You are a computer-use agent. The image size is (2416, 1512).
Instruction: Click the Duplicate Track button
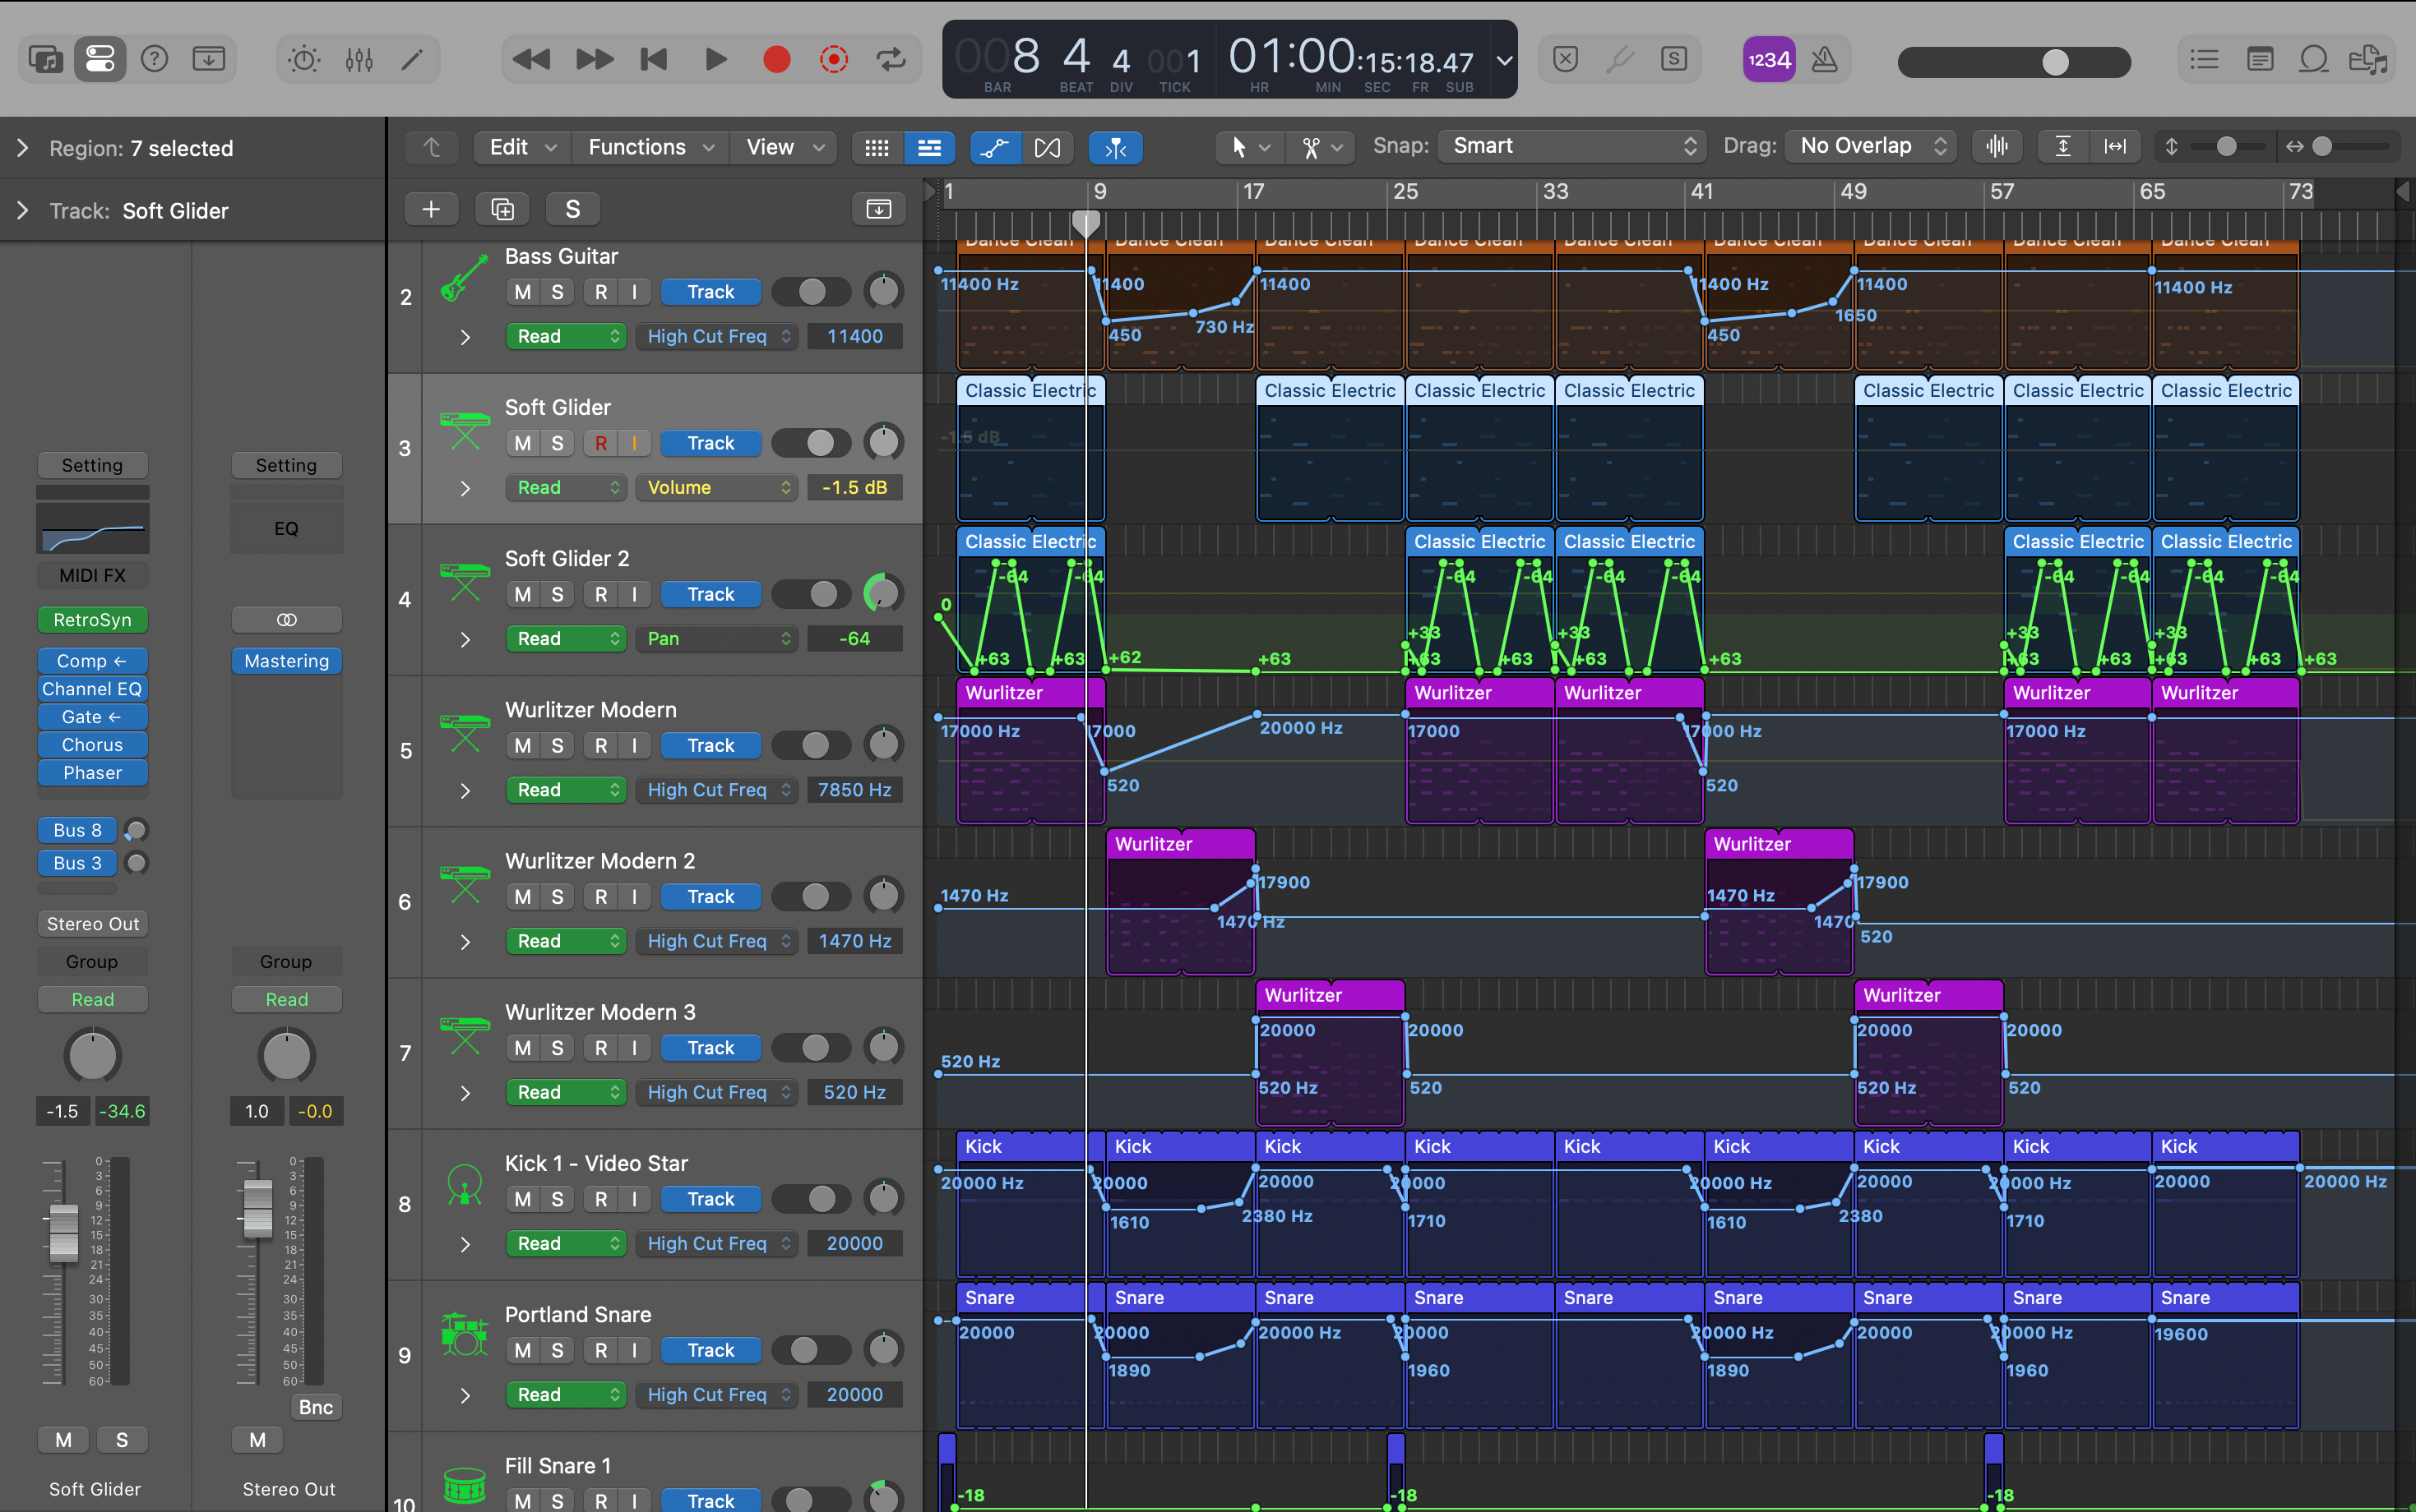(x=502, y=209)
